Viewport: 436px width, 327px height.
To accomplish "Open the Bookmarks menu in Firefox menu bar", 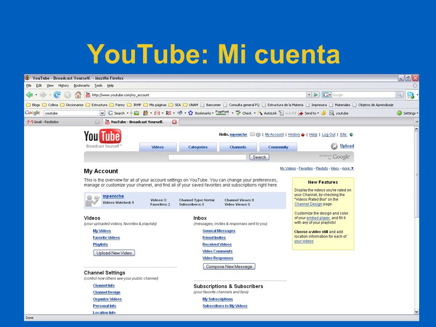I will pyautogui.click(x=81, y=86).
